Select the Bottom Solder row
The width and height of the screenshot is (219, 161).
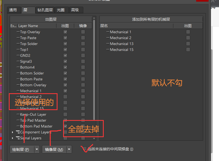51,73
